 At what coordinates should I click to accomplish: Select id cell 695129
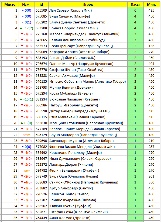tap(41, 135)
